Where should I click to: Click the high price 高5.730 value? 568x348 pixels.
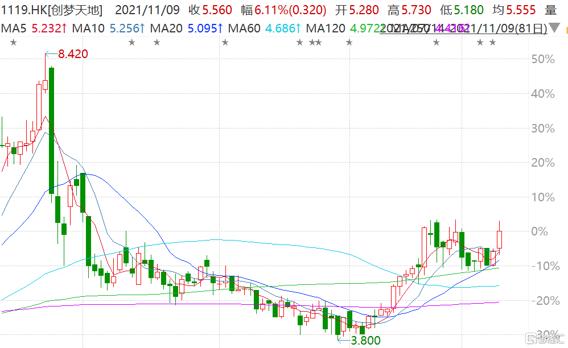pos(409,10)
